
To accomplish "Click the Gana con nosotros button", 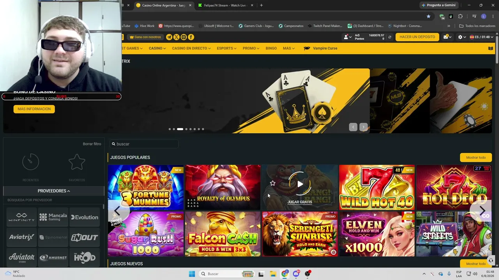I will [145, 37].
